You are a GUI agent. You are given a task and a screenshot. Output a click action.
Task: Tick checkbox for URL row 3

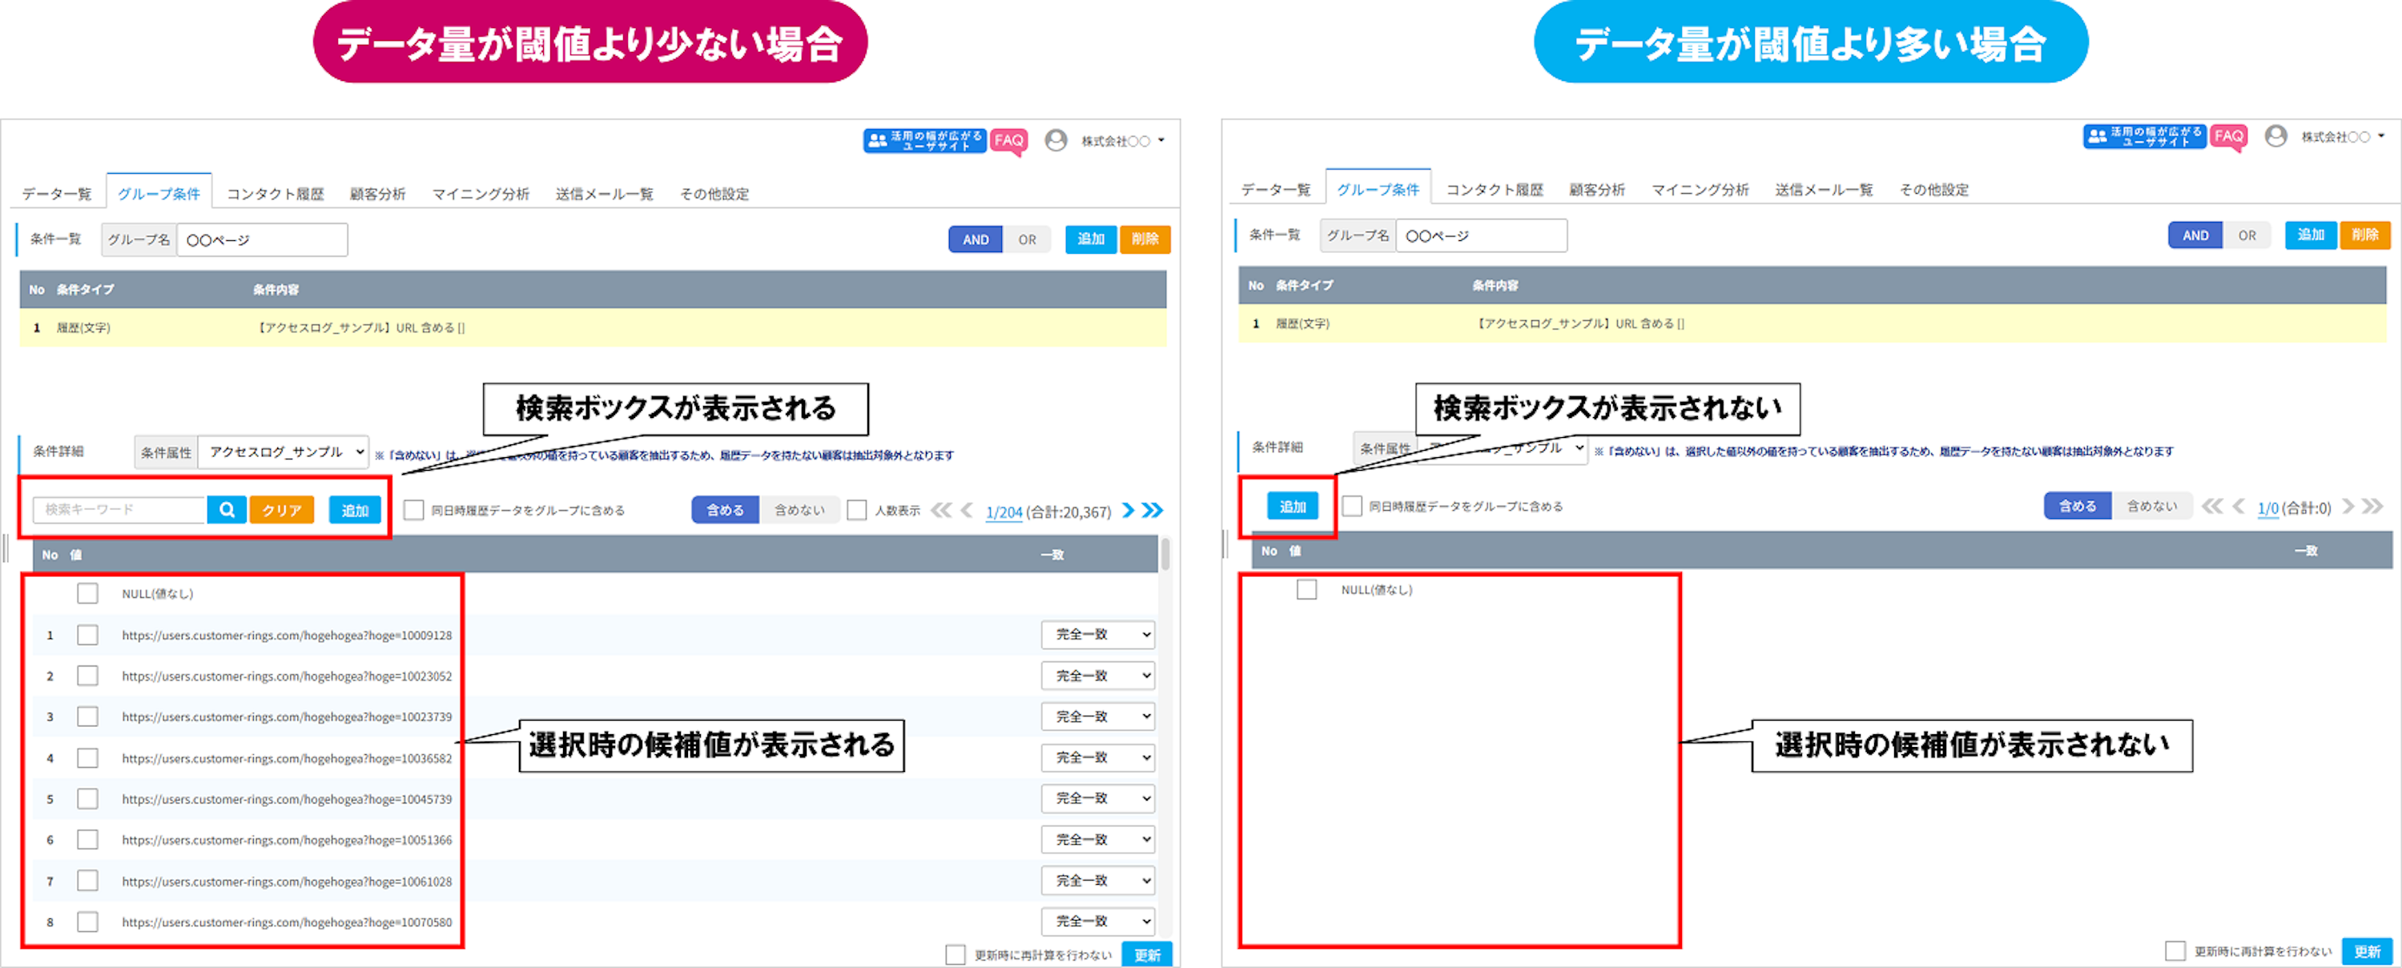[x=87, y=717]
